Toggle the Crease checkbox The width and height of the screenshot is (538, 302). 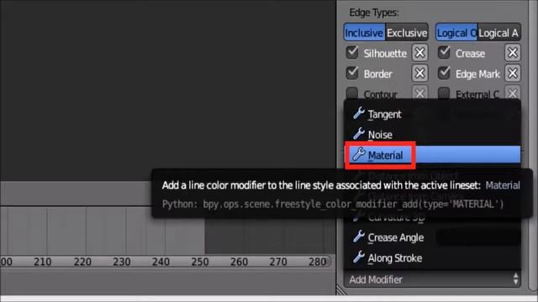pos(444,53)
